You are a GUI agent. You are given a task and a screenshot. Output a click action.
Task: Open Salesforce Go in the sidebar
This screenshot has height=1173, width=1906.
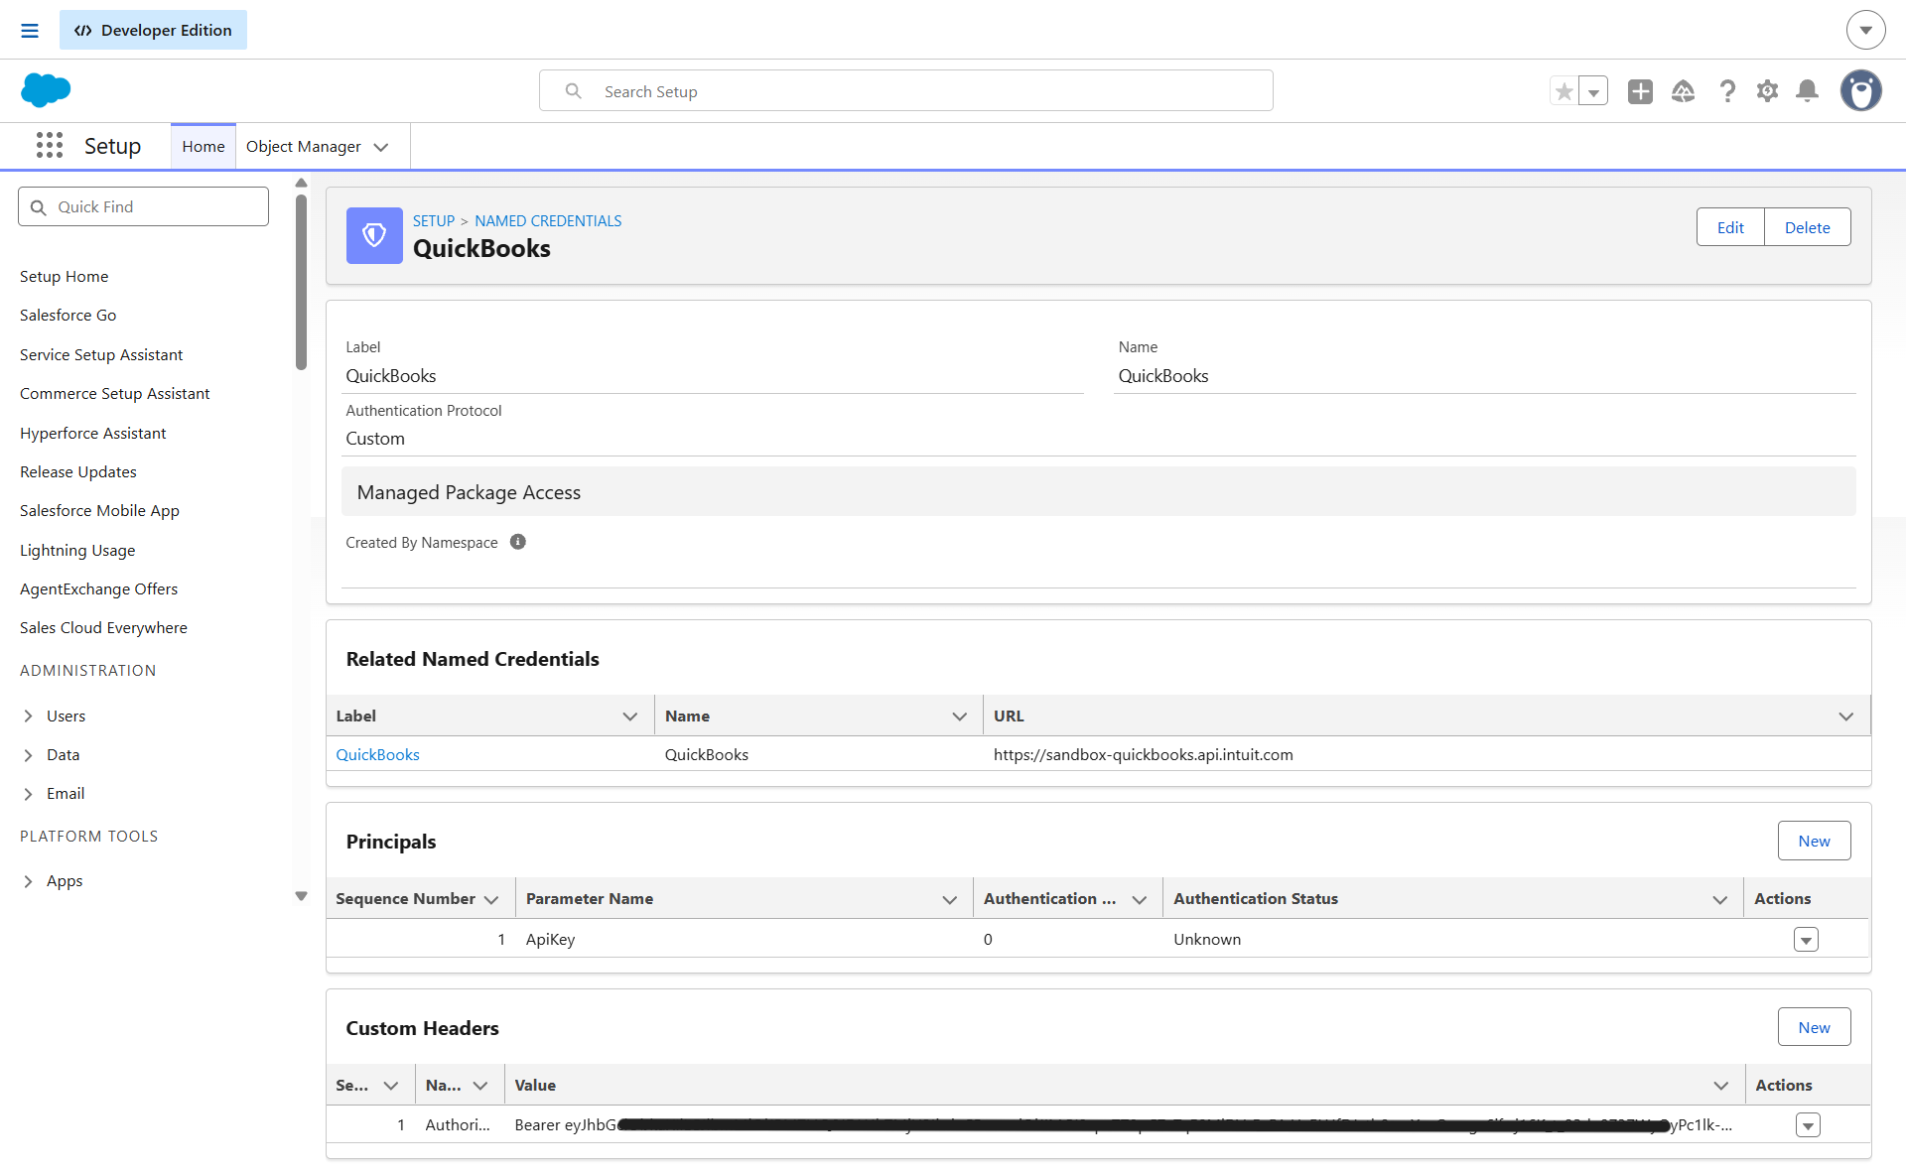pos(68,315)
